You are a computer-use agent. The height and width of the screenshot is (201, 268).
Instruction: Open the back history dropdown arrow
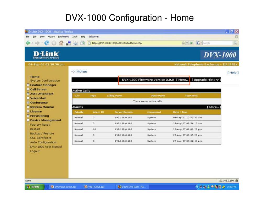(32, 43)
